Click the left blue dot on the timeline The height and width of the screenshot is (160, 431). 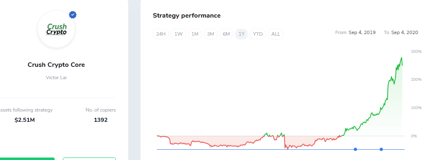[355, 149]
